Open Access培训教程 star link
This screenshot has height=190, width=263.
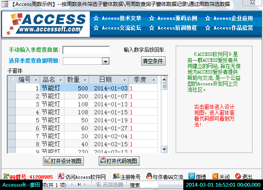(173, 28)
